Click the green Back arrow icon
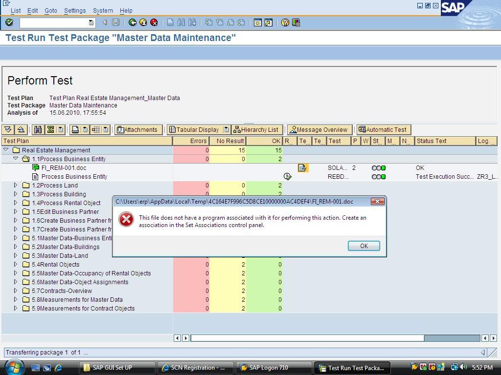501x375 pixels. 132,22
